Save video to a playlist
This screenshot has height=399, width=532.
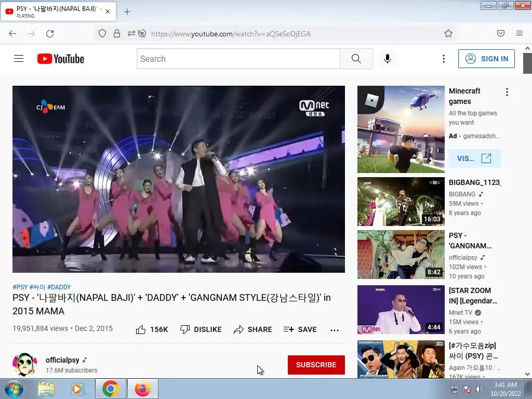(300, 329)
